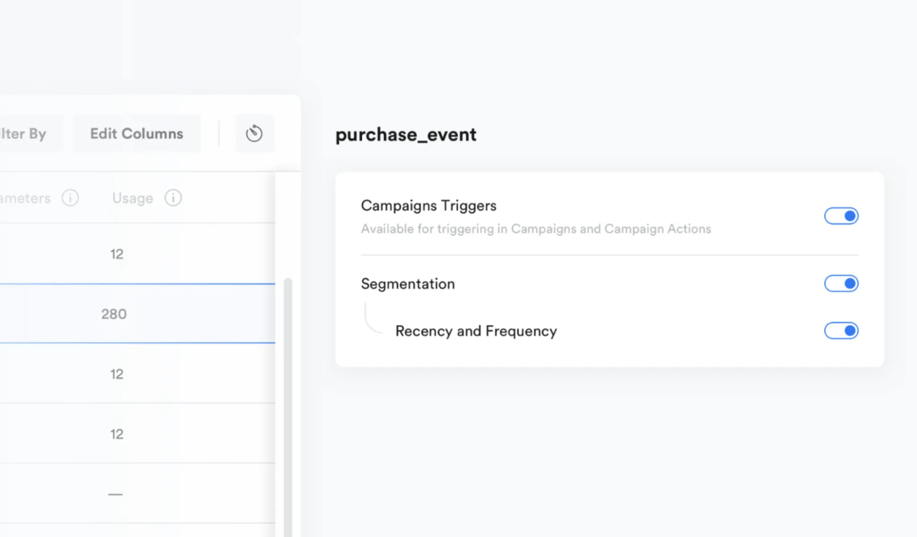
Task: Select the highlighted row with usage 280
Action: click(114, 314)
